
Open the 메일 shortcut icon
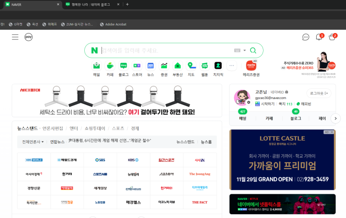click(x=96, y=66)
